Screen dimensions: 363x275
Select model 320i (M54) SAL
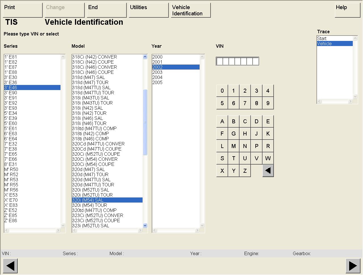tap(107, 200)
